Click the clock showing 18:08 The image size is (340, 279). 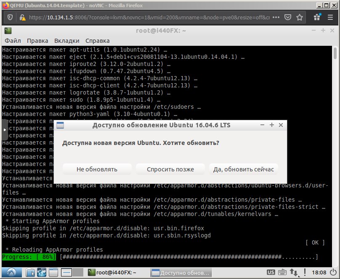click(x=319, y=273)
